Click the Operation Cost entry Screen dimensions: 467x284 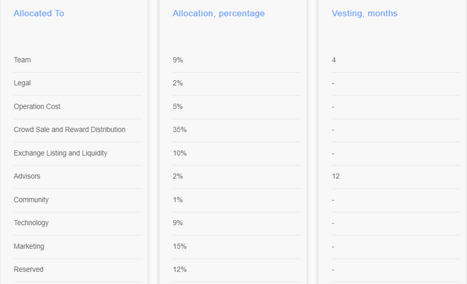[x=37, y=106]
